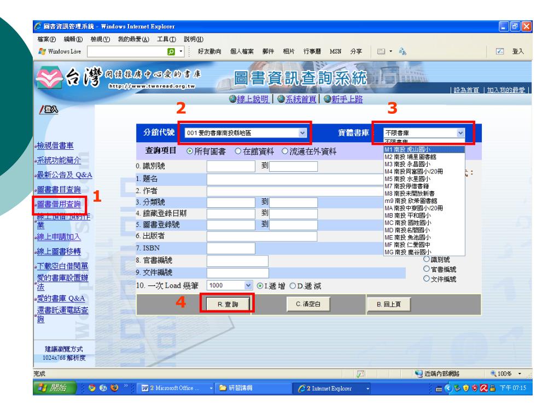Launch Firefox from the quick launch bar
The width and height of the screenshot is (560, 420).
click(114, 388)
